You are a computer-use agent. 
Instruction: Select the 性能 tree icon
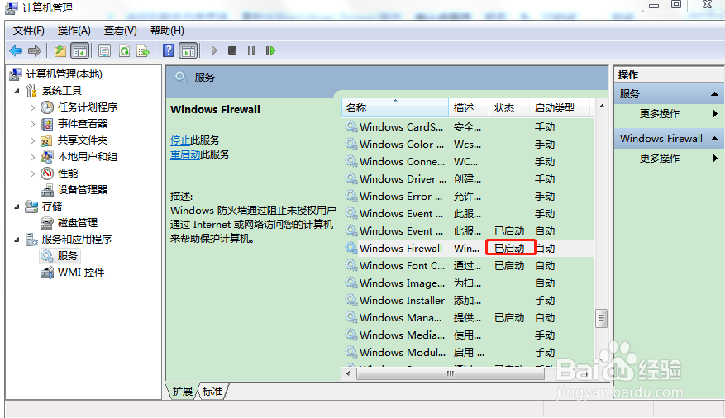point(47,173)
